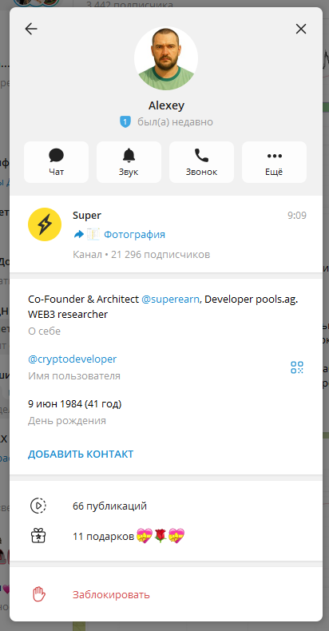Click the Alexey name heading
The height and width of the screenshot is (631, 329).
[166, 106]
